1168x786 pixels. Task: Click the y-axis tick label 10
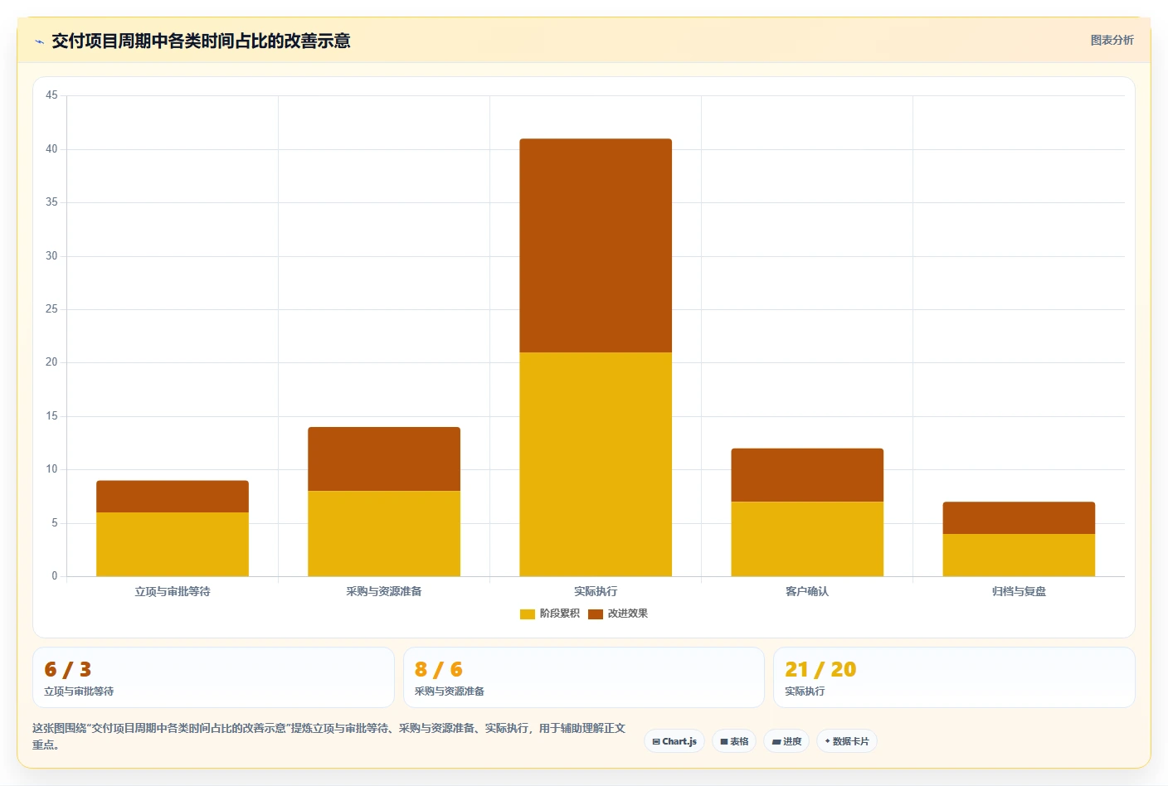click(51, 469)
